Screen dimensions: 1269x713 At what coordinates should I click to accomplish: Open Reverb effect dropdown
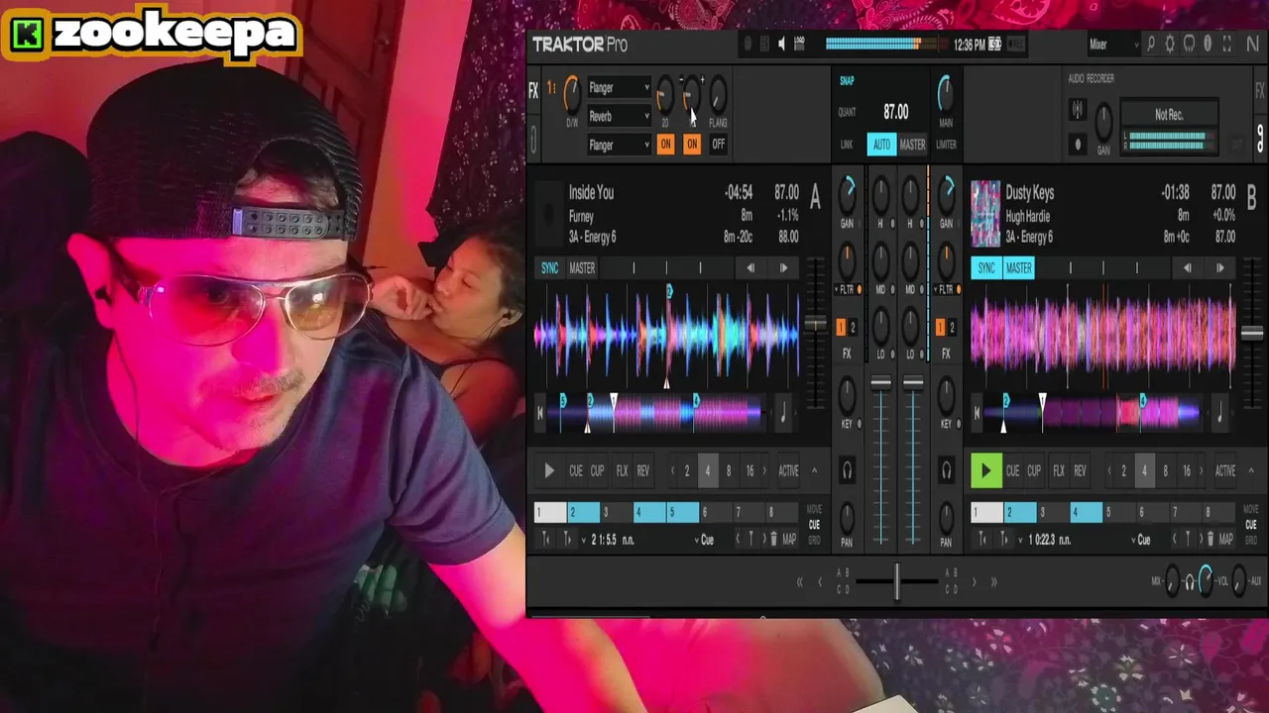coord(619,117)
